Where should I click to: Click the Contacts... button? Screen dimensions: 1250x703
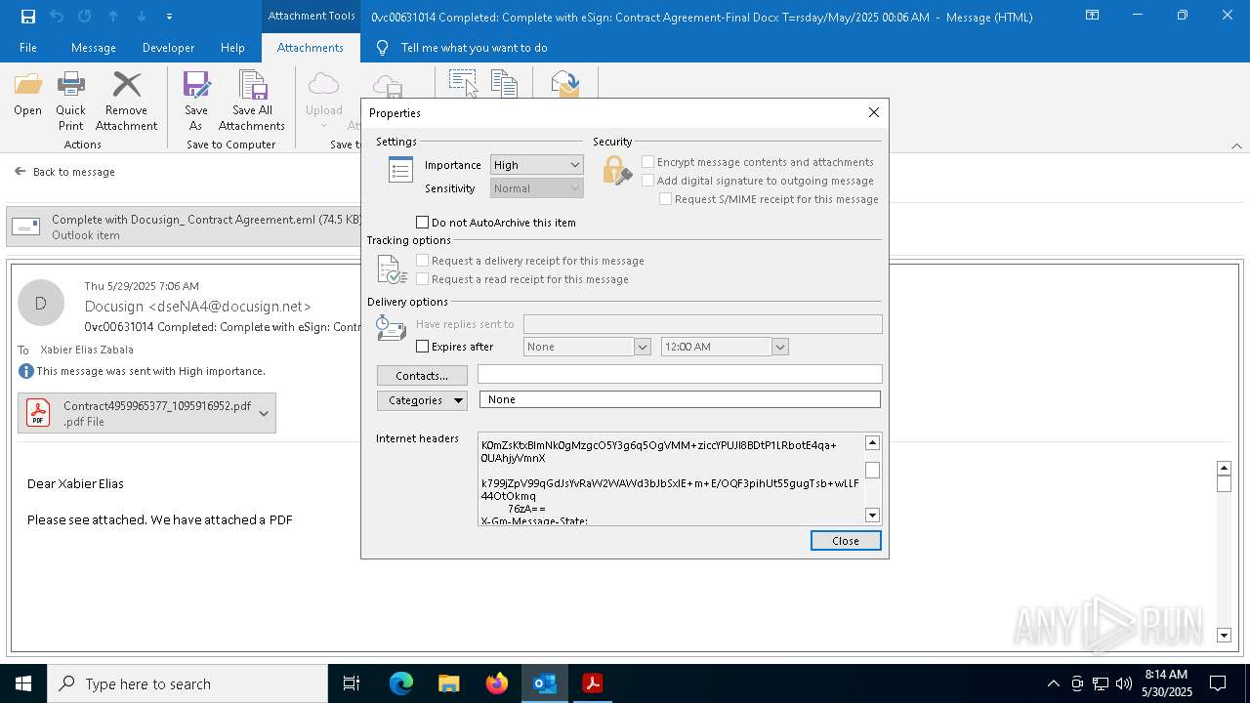click(422, 376)
